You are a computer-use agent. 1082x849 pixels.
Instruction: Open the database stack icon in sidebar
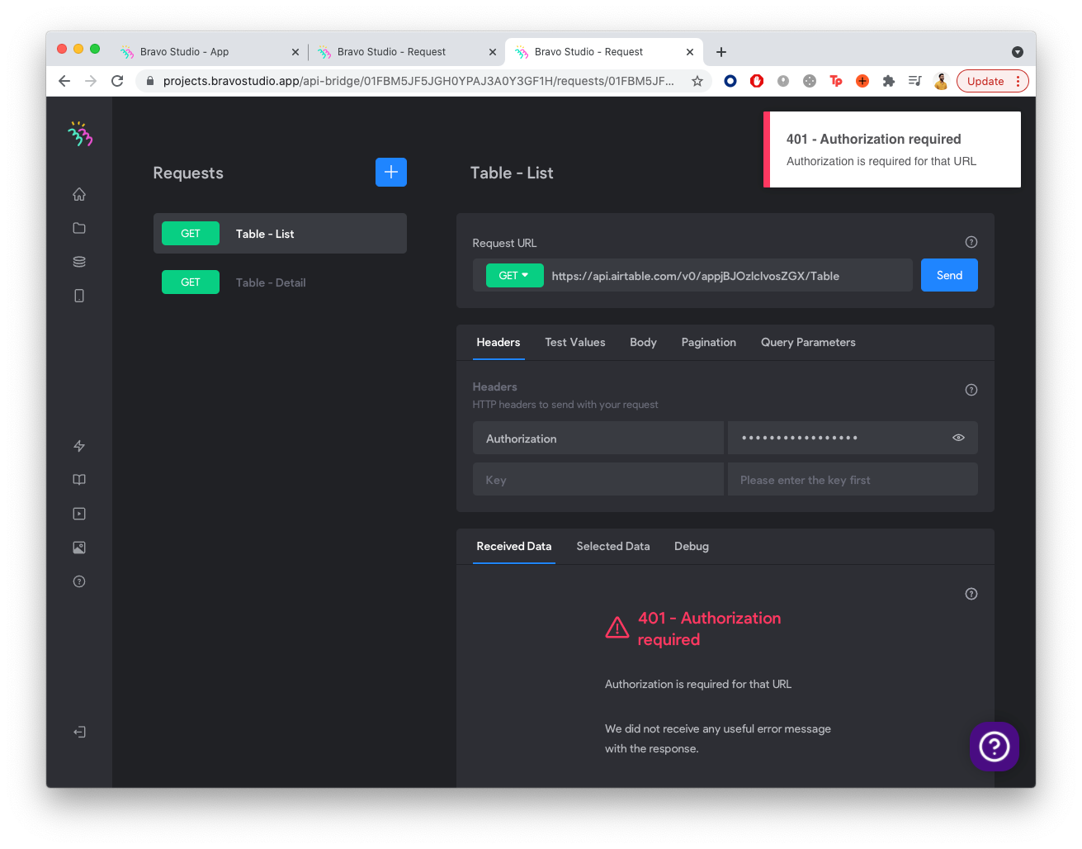coord(79,262)
